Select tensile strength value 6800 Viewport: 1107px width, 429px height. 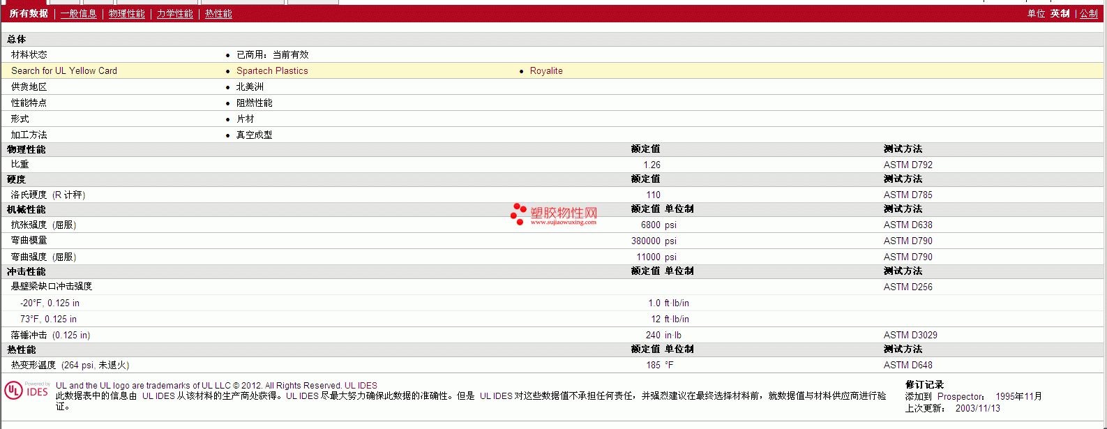(x=651, y=225)
